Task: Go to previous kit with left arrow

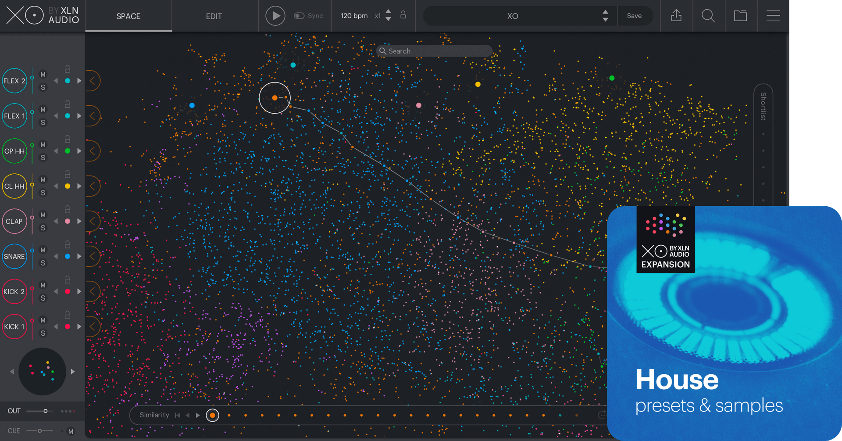Action: (x=12, y=372)
